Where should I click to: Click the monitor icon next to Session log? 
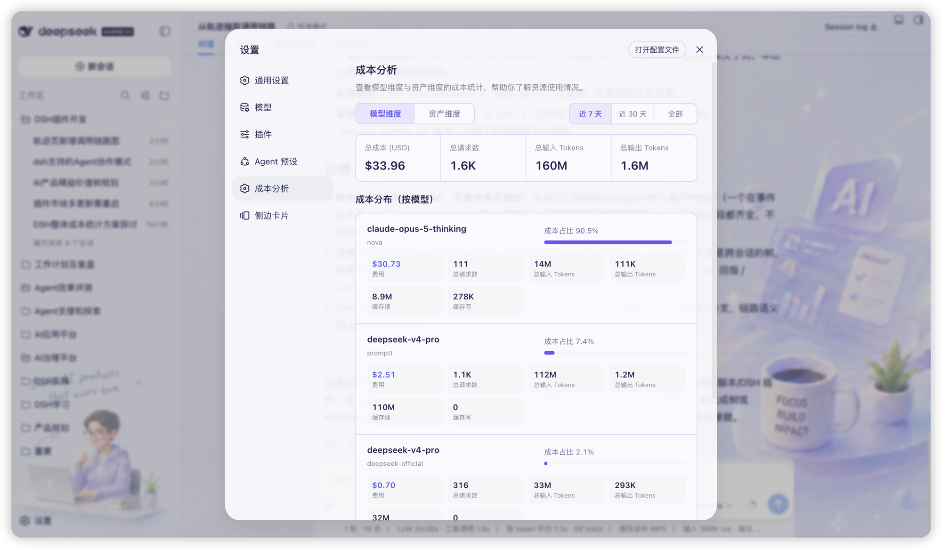pos(899,20)
